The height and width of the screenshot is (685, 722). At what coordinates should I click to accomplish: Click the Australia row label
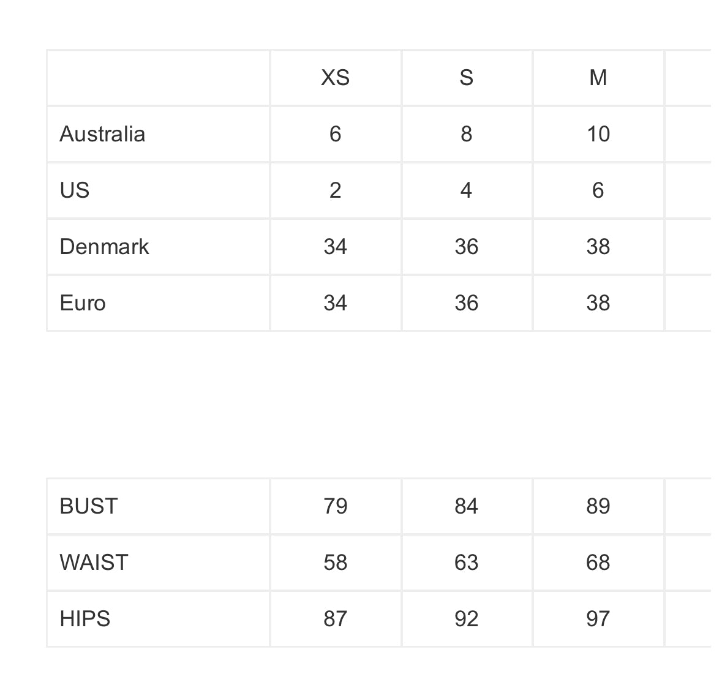(x=102, y=134)
